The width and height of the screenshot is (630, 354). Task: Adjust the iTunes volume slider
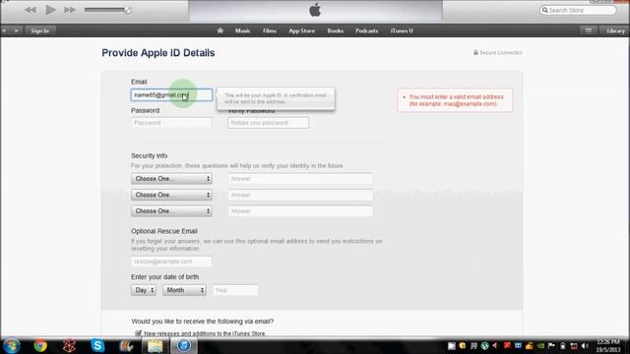(x=107, y=10)
